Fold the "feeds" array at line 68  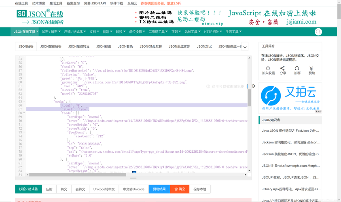pos(24,113)
